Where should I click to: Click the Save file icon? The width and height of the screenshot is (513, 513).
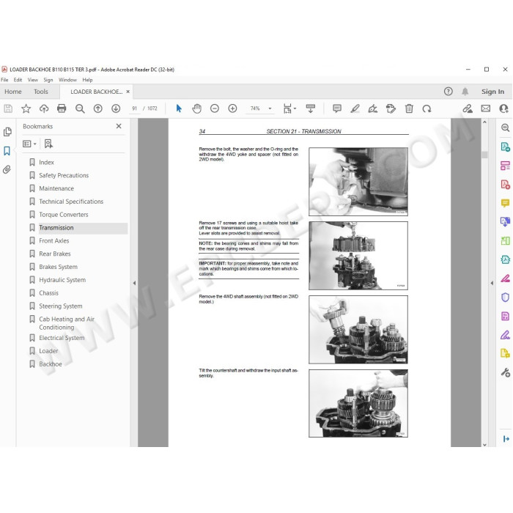pyautogui.click(x=8, y=108)
